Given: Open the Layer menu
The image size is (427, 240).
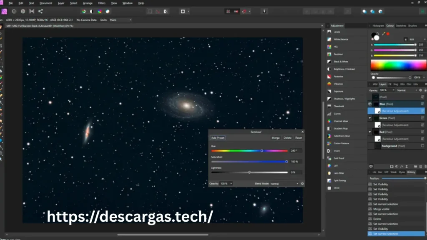Looking at the screenshot, I should click(x=61, y=3).
